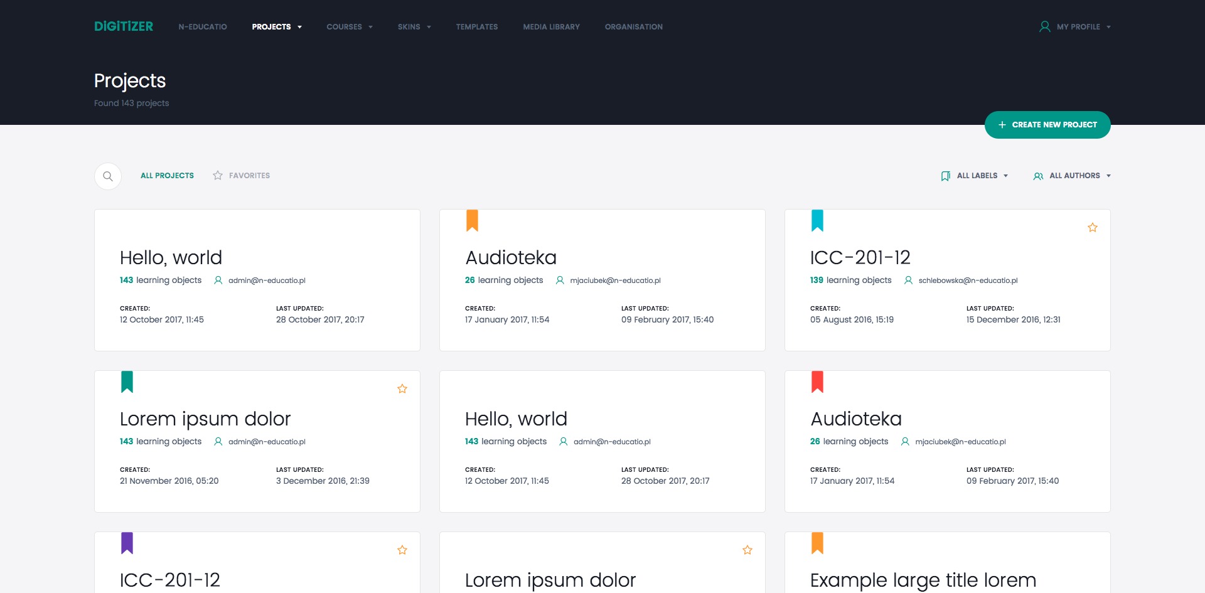Click the purple bookmark on ICC-201-12 card
Screen dimensions: 1205x593
pos(128,543)
